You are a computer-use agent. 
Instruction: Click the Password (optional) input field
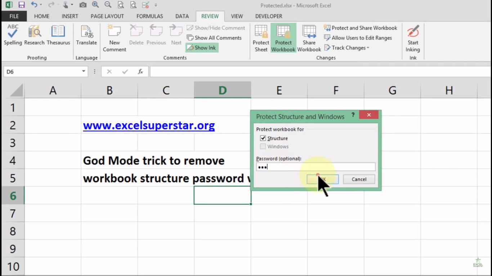pyautogui.click(x=316, y=167)
